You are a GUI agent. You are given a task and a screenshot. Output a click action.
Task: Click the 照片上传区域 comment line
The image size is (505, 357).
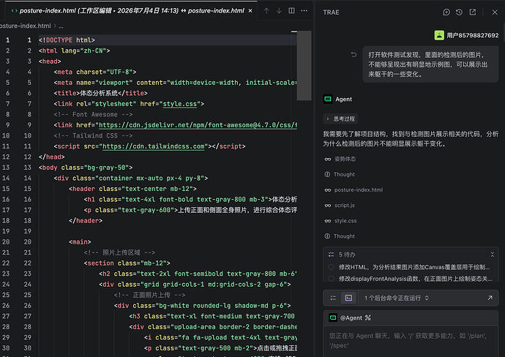pos(119,252)
